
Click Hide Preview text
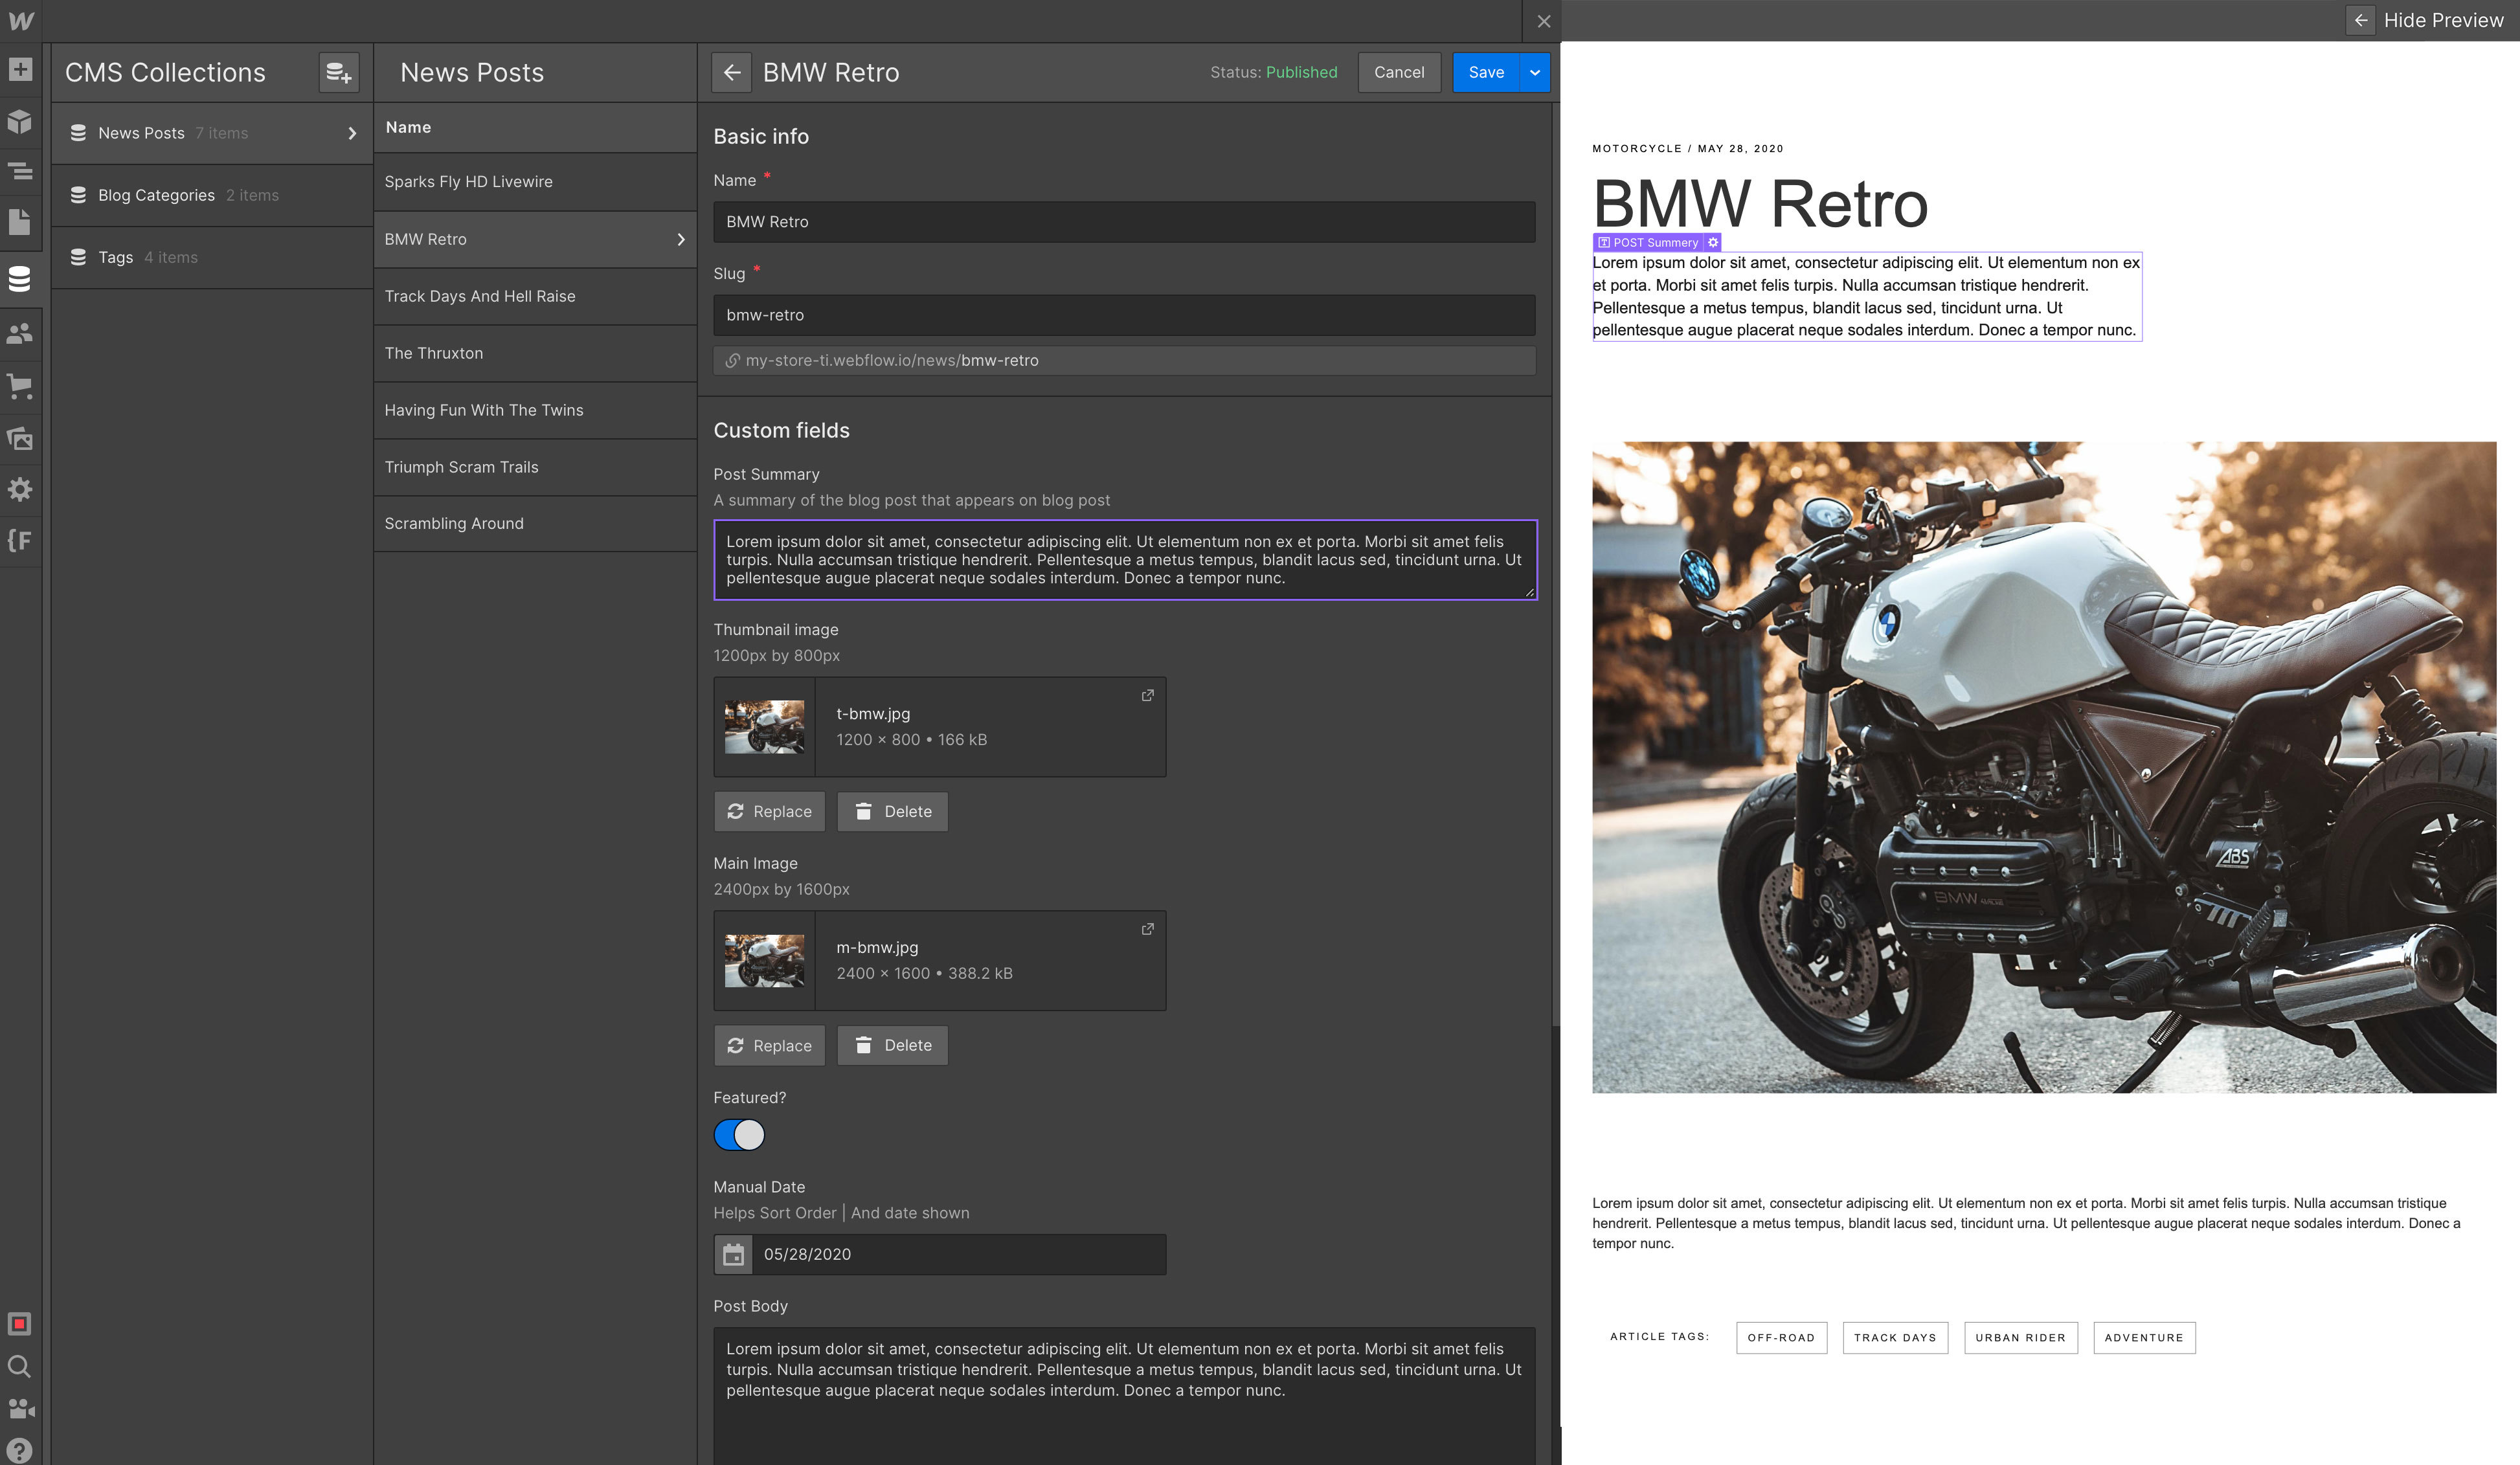(2443, 21)
